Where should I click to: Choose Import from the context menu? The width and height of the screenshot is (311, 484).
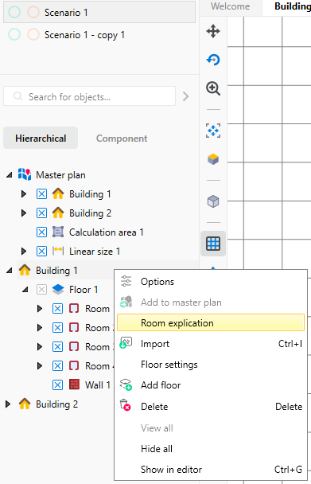(x=211, y=344)
